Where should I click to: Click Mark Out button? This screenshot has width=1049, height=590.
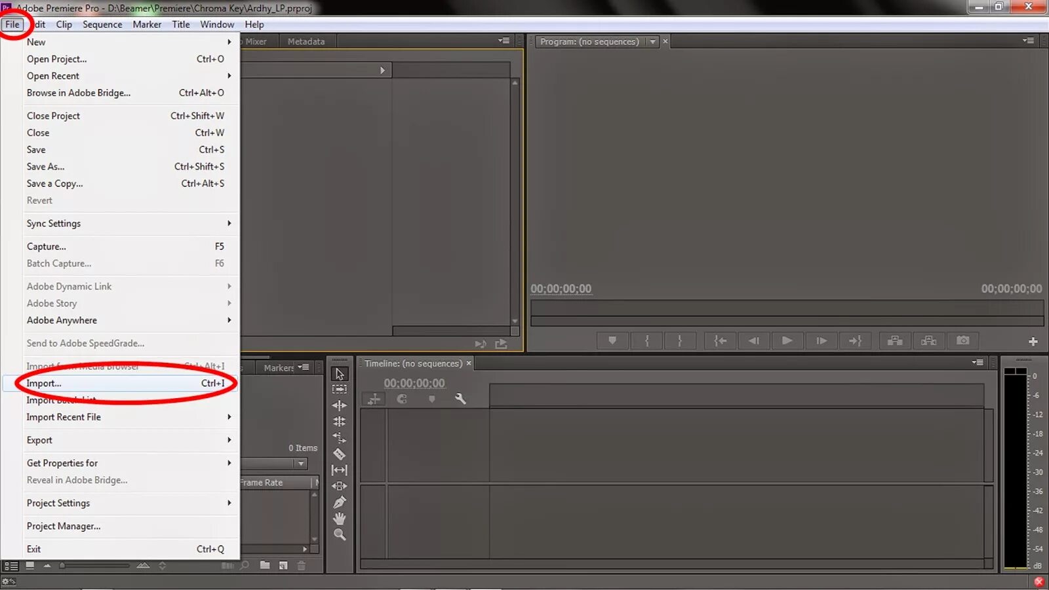pyautogui.click(x=680, y=341)
